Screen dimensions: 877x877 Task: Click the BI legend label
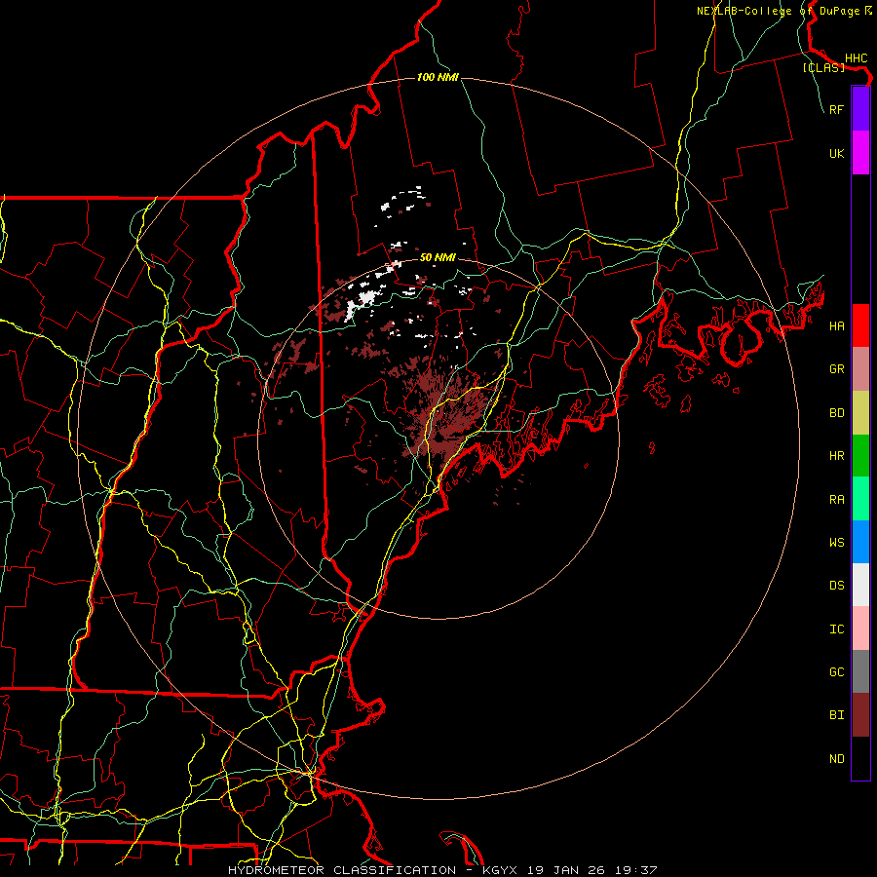836,715
